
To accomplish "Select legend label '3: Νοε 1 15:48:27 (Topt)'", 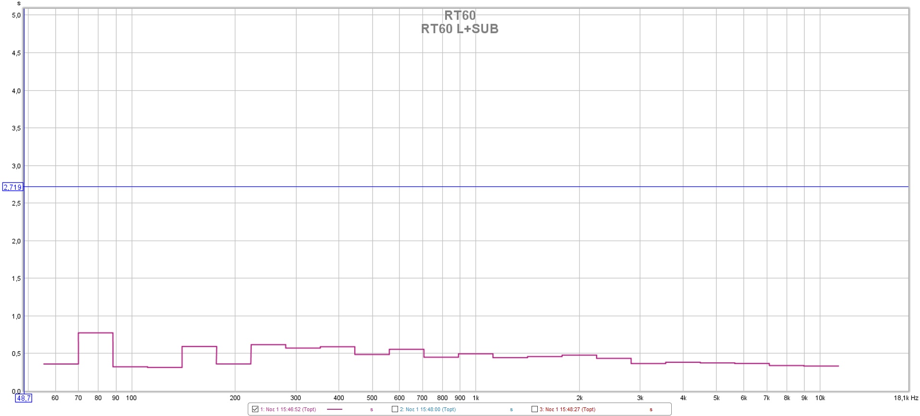I will click(567, 410).
